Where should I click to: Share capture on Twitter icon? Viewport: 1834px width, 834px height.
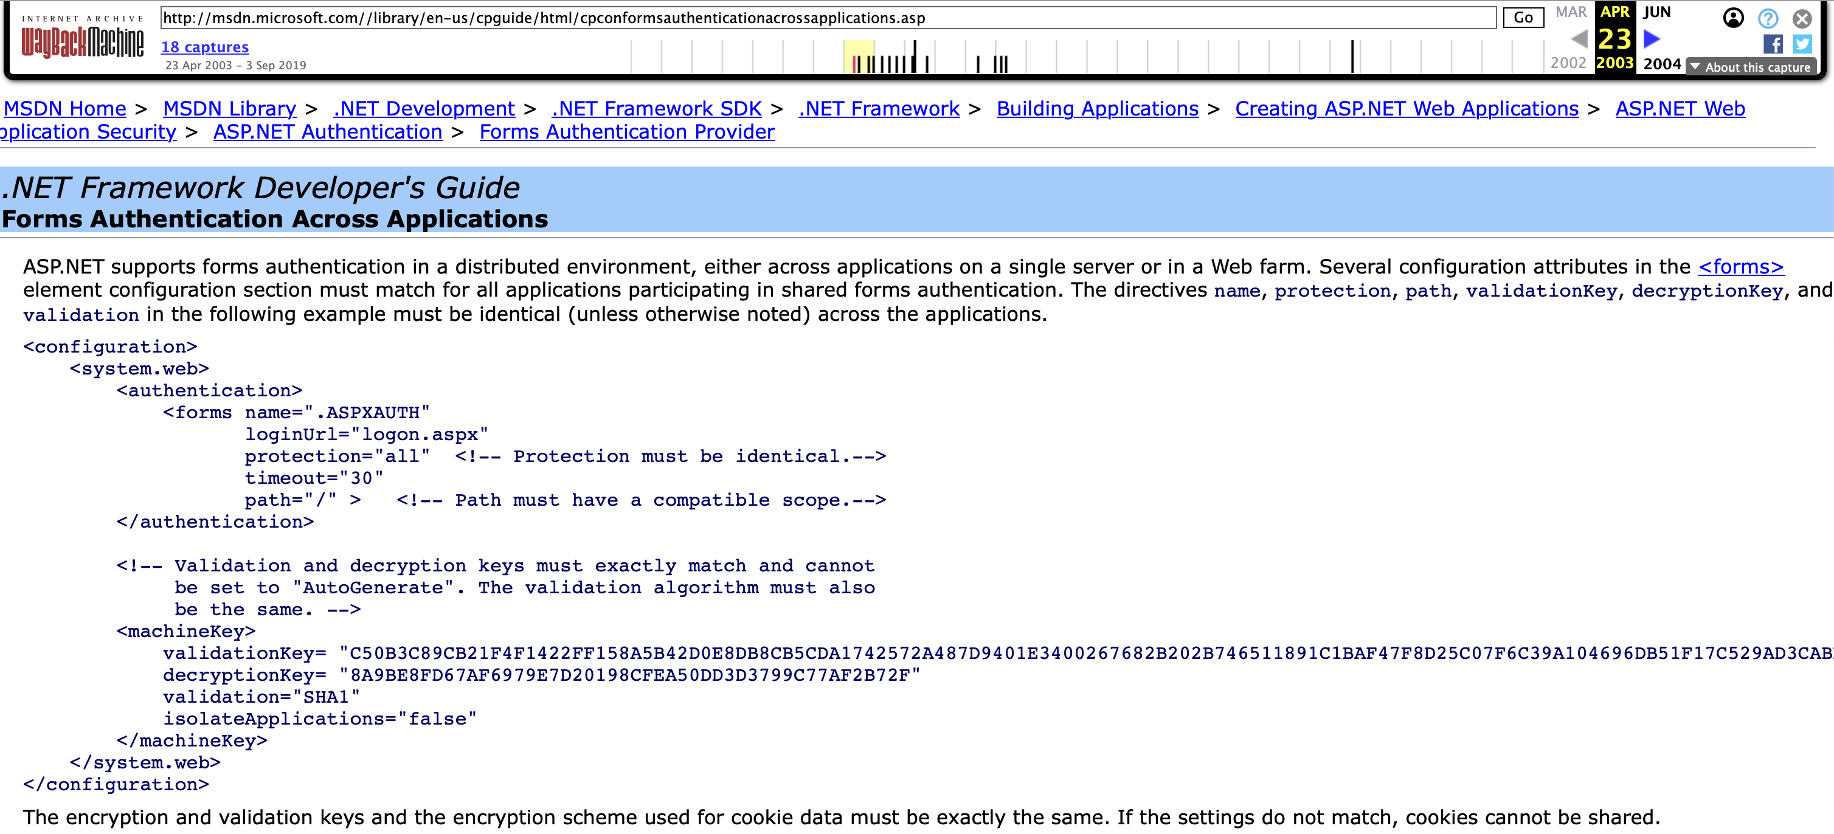tap(1802, 44)
